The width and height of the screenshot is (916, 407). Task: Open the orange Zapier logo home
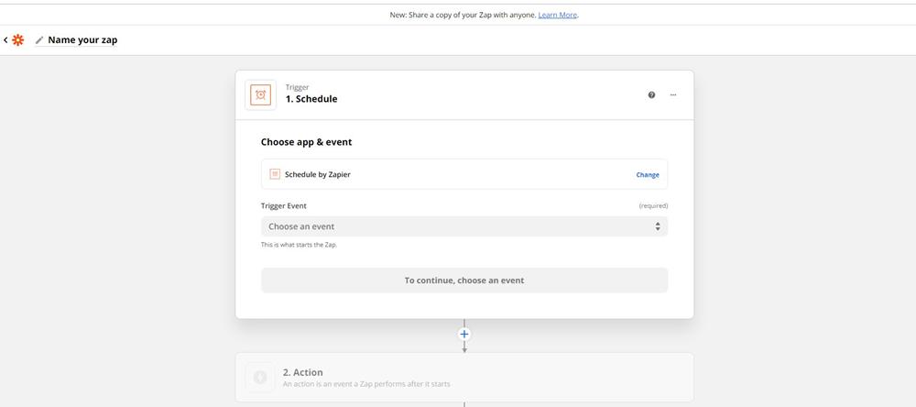pyautogui.click(x=18, y=40)
